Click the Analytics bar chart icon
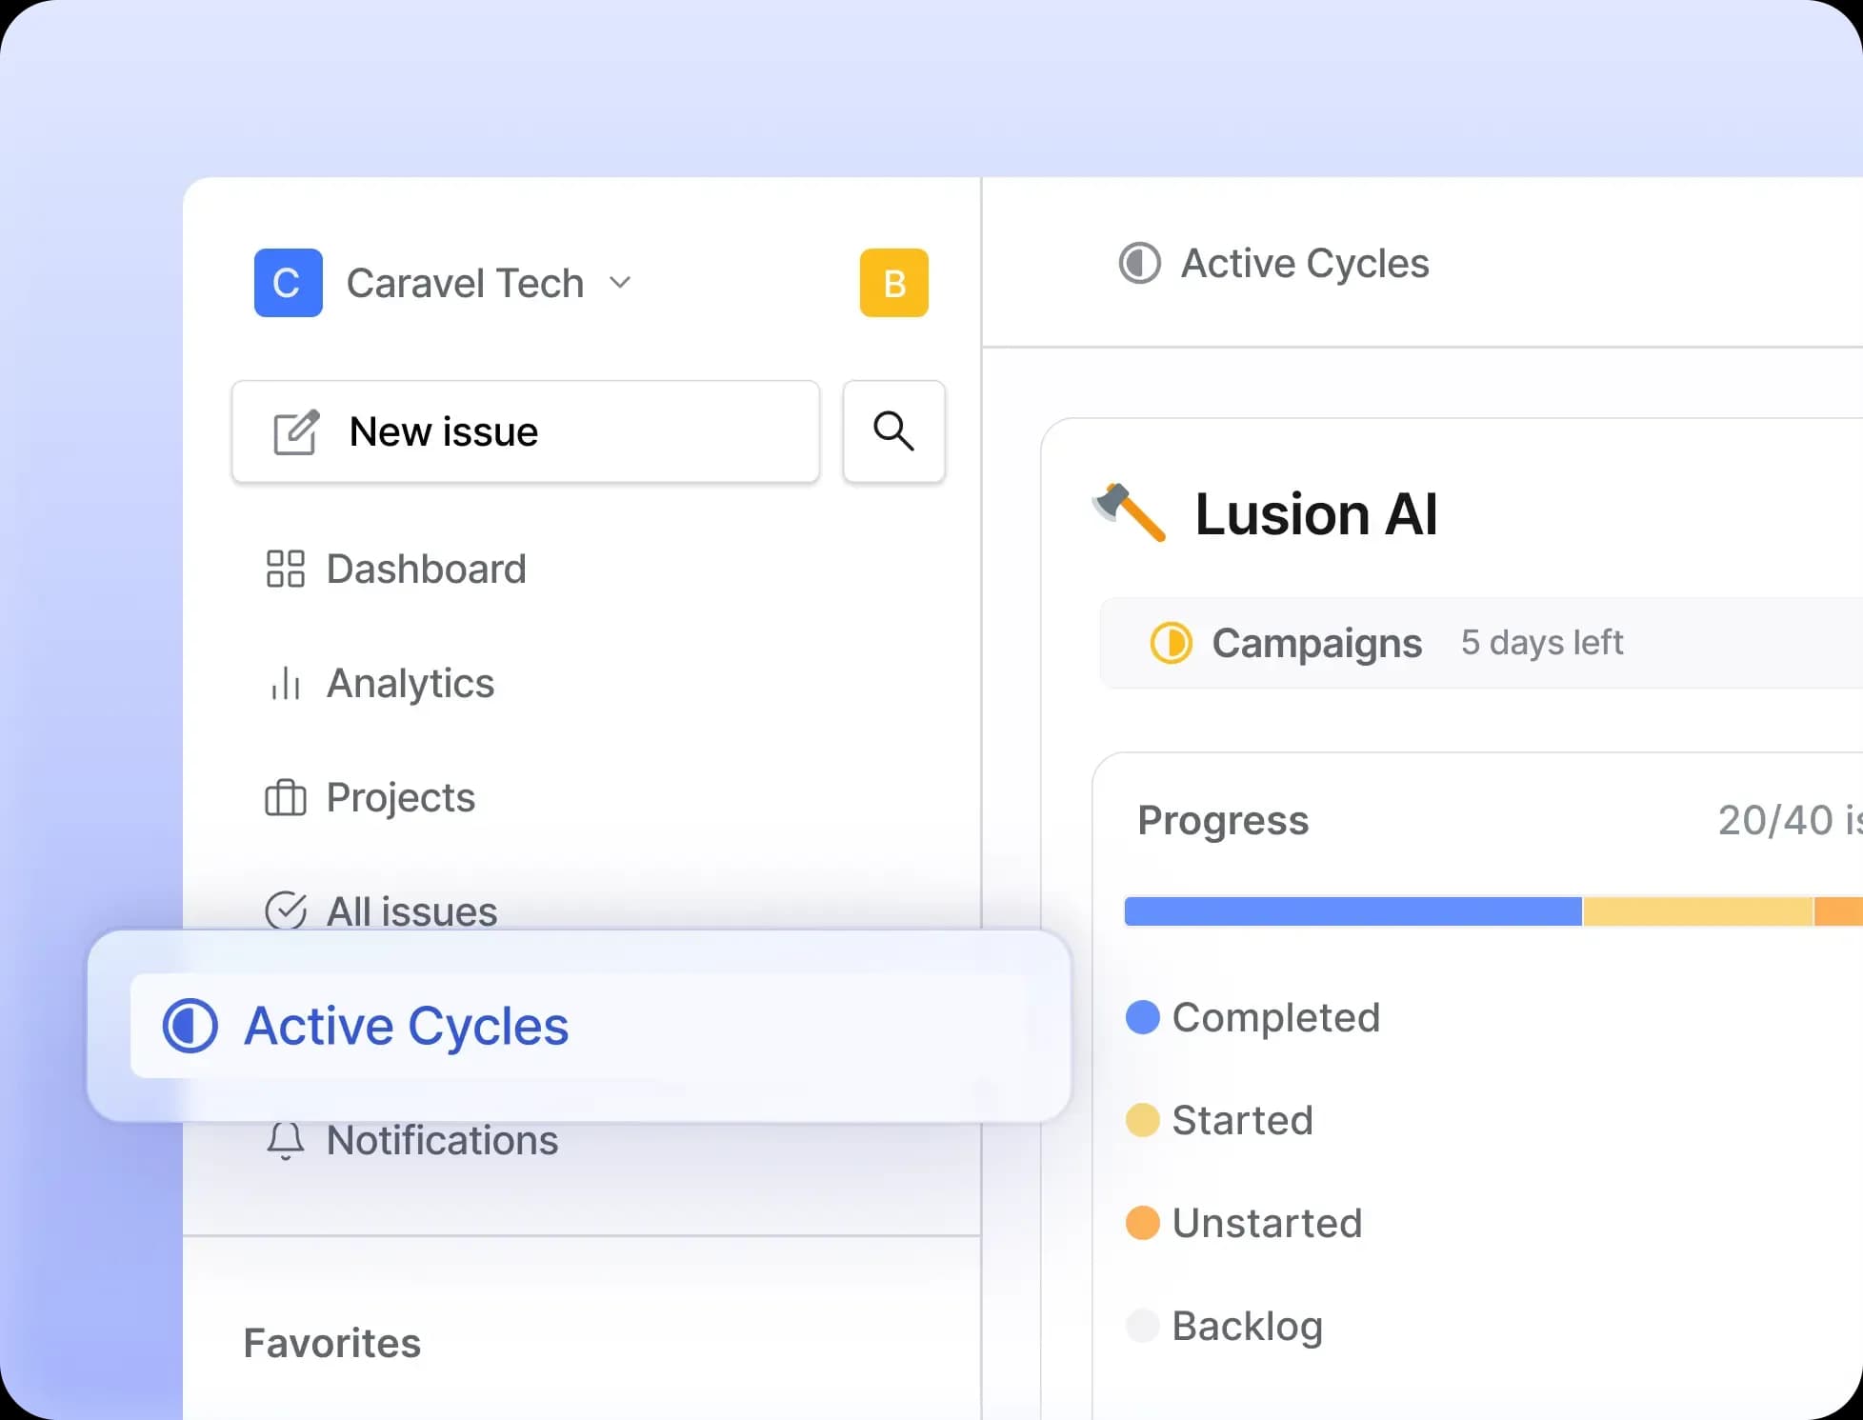Screen dimensions: 1863x1420 pyautogui.click(x=285, y=683)
